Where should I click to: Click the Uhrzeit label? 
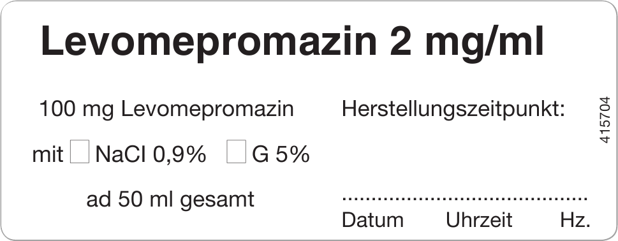[x=479, y=220]
